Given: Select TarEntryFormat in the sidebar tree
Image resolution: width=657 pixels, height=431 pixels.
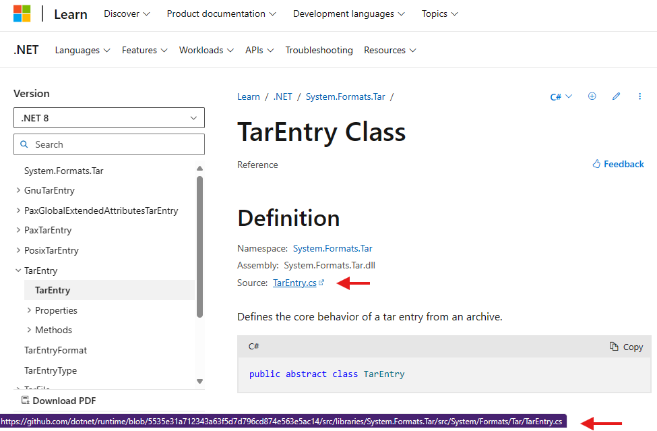Looking at the screenshot, I should pos(55,350).
